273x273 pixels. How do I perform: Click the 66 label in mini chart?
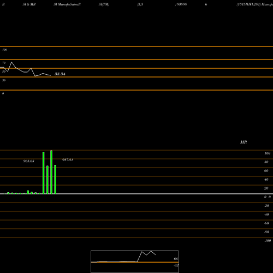click(176, 259)
